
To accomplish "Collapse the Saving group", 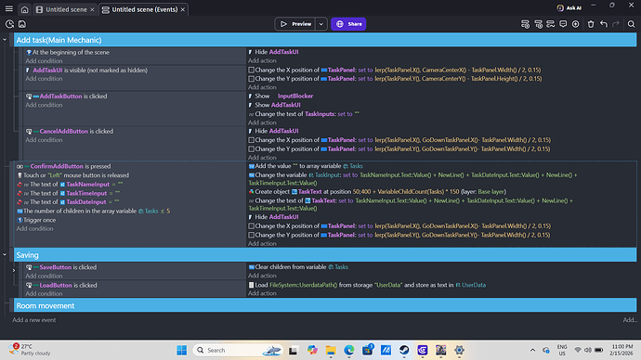I will click(5, 255).
